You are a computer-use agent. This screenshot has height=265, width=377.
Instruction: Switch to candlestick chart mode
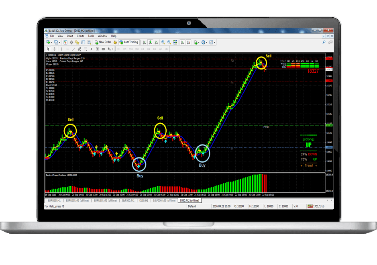150,42
